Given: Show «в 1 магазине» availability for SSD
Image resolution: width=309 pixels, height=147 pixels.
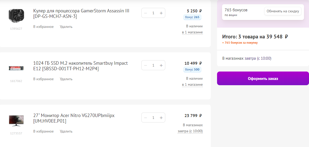Looking at the screenshot, I should pos(192,85).
